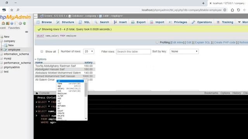Click the Create PHP code link
This screenshot has height=139, width=248.
[x=225, y=42]
